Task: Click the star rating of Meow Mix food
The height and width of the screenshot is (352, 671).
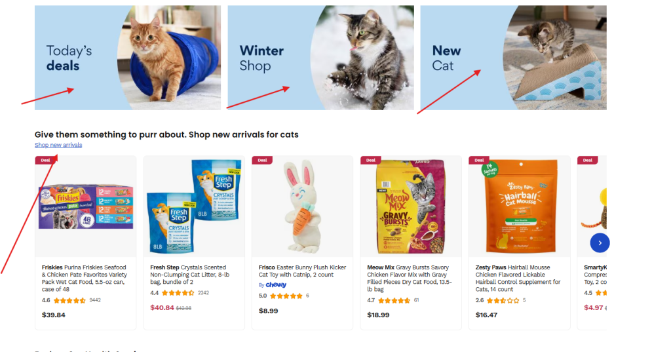Action: tap(394, 300)
